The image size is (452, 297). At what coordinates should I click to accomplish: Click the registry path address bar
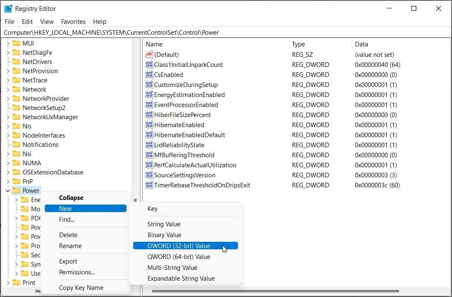(226, 33)
